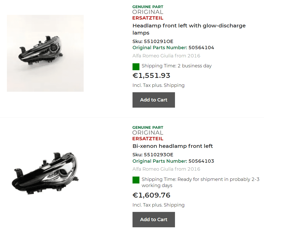
Task: Click the Sku 5510293OE text
Action: pos(153,155)
